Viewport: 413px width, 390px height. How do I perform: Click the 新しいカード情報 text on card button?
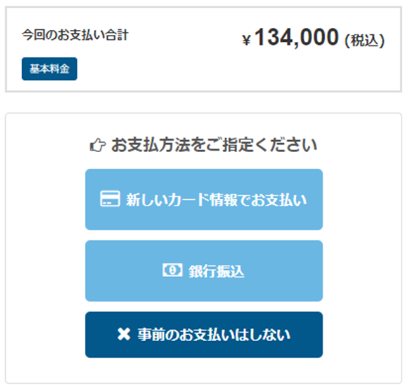coord(181,200)
